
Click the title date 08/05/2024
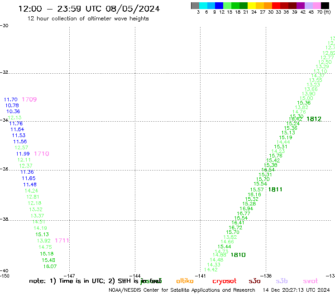(133, 9)
